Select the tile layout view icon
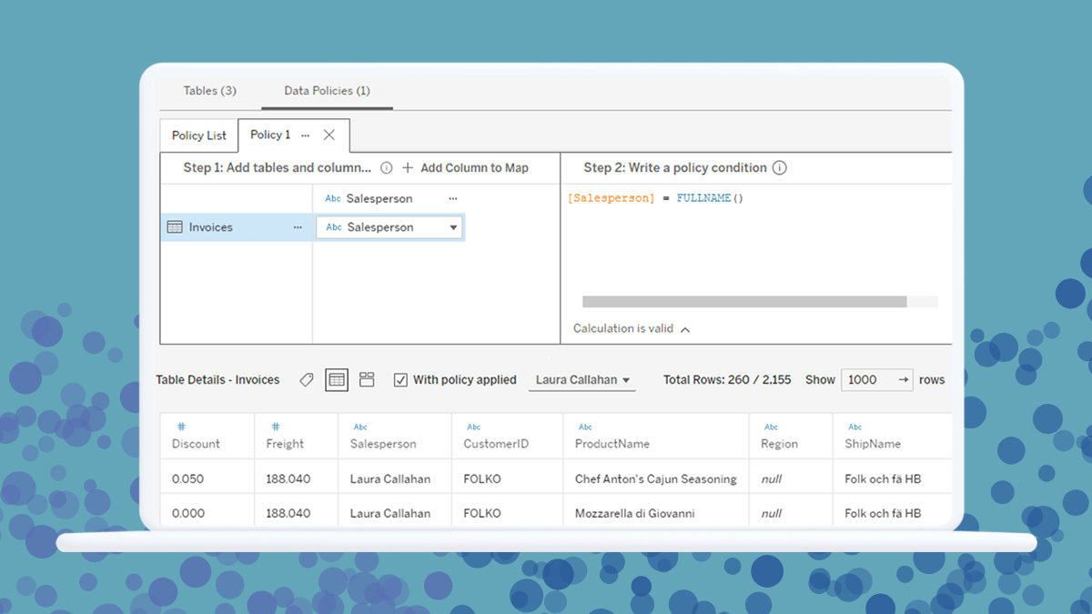 (367, 380)
